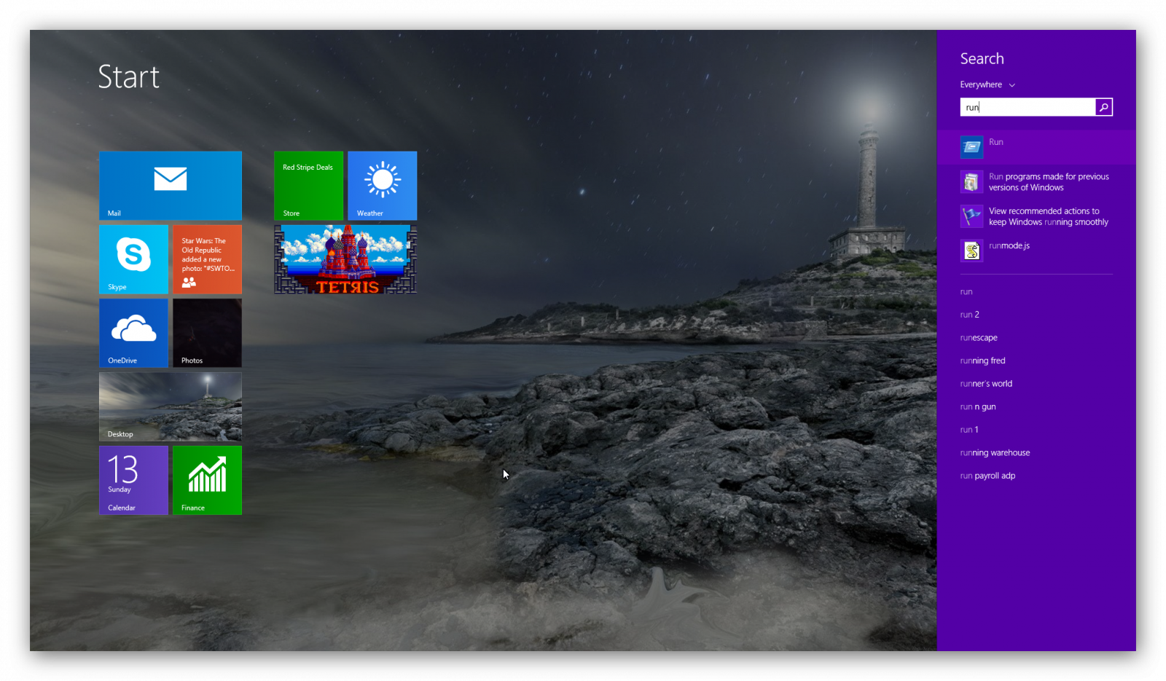Select the 'run 1' search suggestion

coord(969,430)
